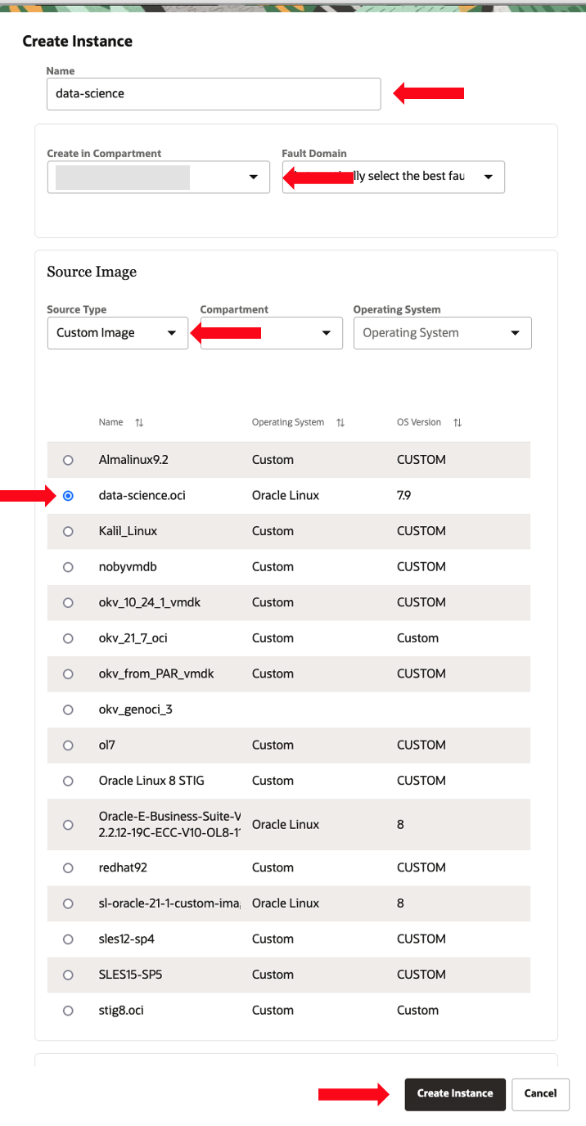Select the Oracle Linux 8 STIG image
Image resolution: width=586 pixels, height=1126 pixels.
click(x=68, y=780)
